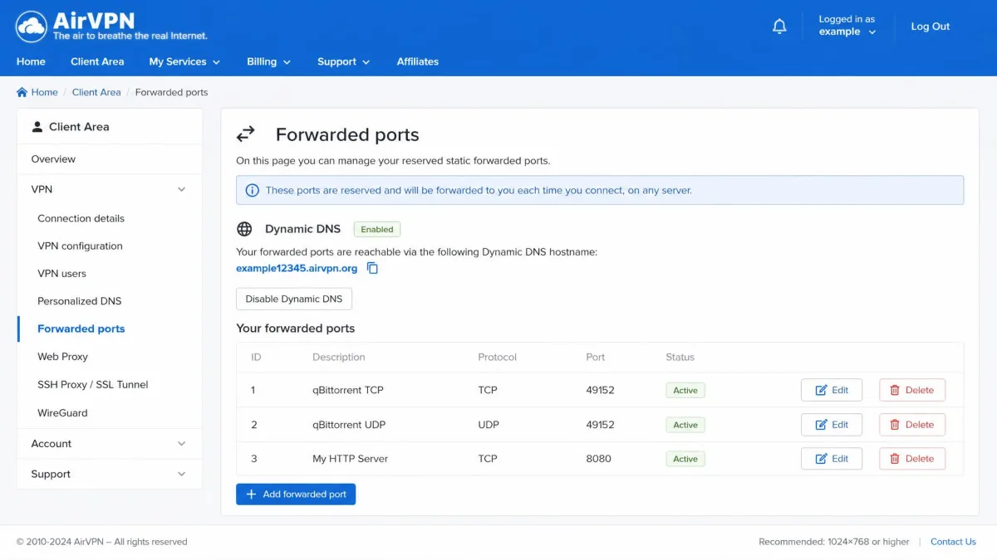Click the Dynamic DNS globe icon

pyautogui.click(x=244, y=229)
